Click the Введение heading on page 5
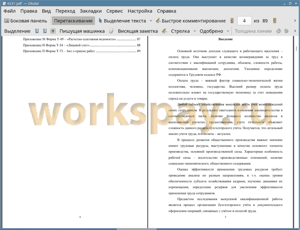Screen dimensions: 300x230 (226, 39)
